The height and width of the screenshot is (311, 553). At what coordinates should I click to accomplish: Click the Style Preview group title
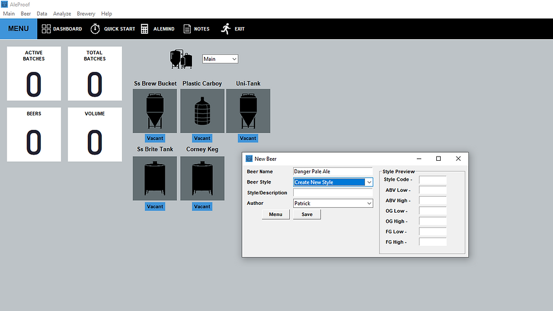(399, 172)
